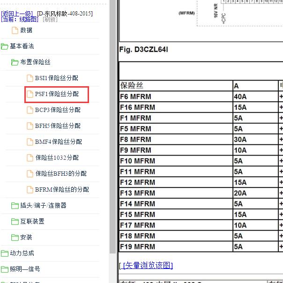
Task: Open BMF4保险丝分配 page
Action: point(58,141)
